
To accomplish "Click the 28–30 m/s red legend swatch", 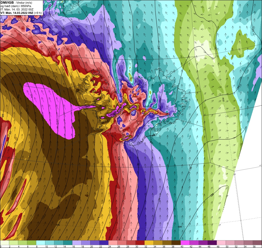I will click(131, 243).
